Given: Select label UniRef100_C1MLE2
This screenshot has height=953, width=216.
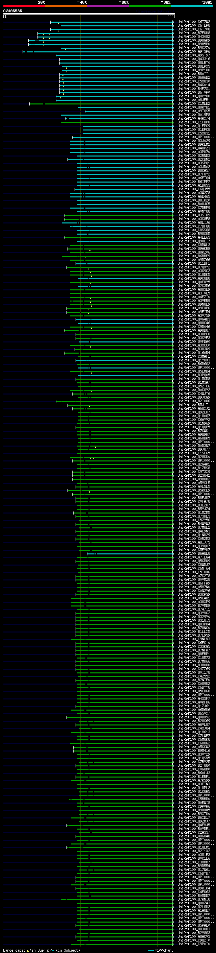Looking at the screenshot, I should tap(194, 103).
